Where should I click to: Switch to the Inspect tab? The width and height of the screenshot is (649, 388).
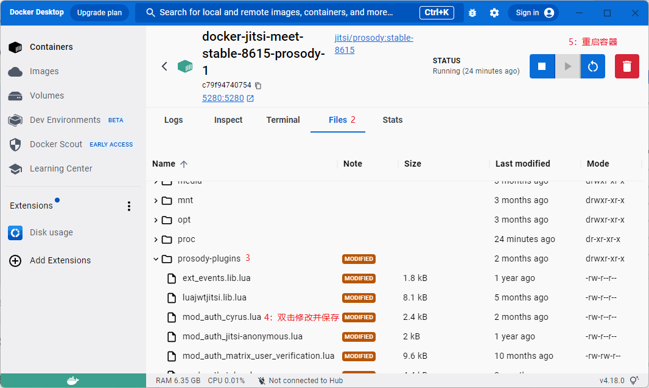[228, 120]
